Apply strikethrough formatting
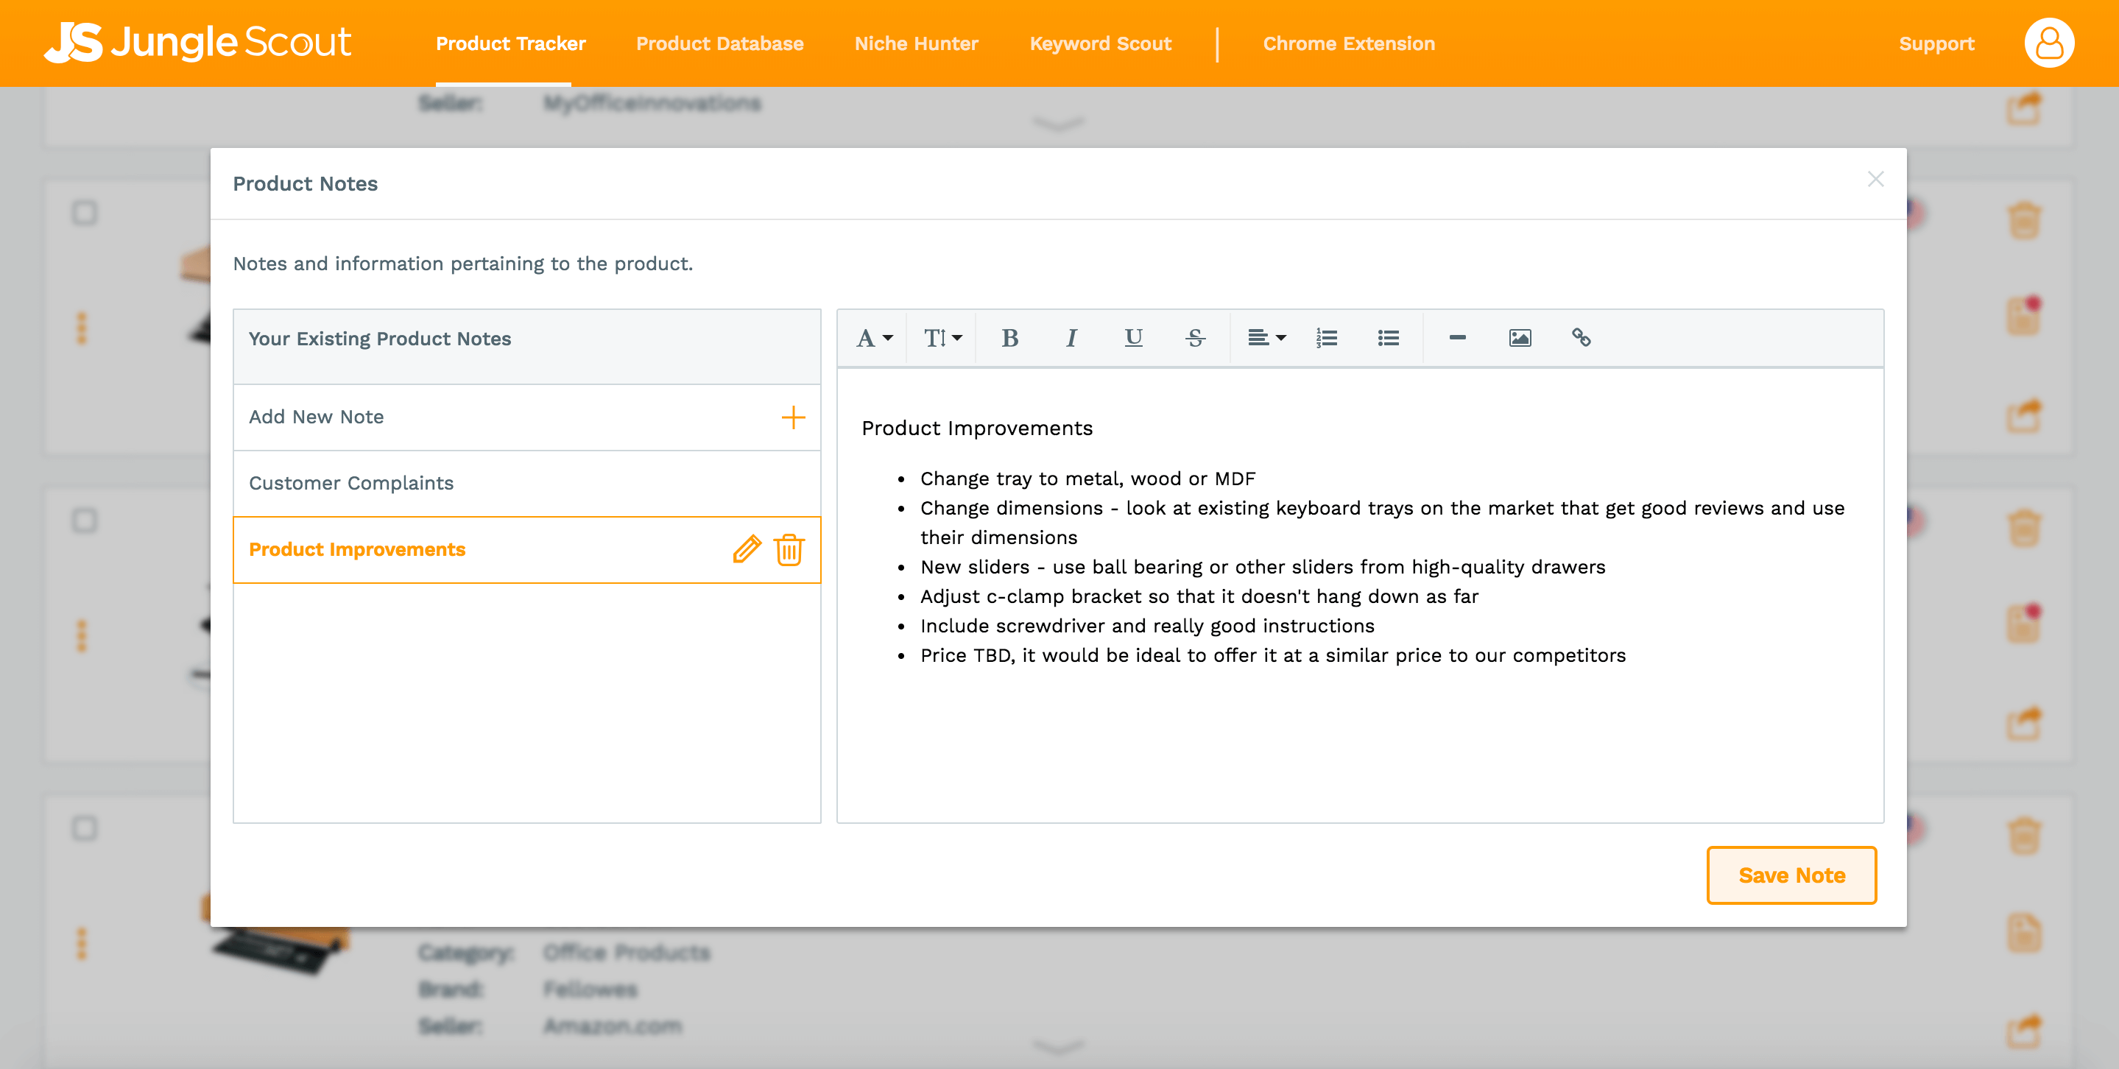 click(1195, 338)
